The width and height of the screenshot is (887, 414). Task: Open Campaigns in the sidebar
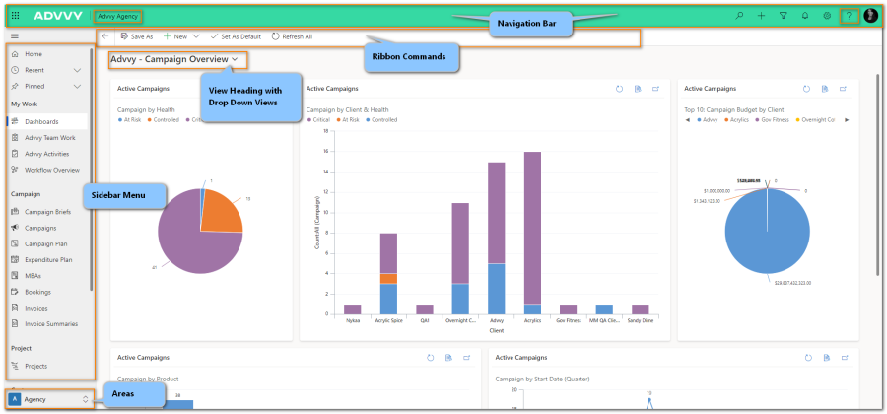pyautogui.click(x=41, y=228)
